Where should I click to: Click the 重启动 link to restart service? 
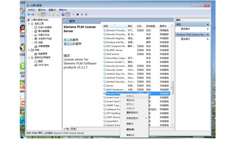click(x=68, y=44)
